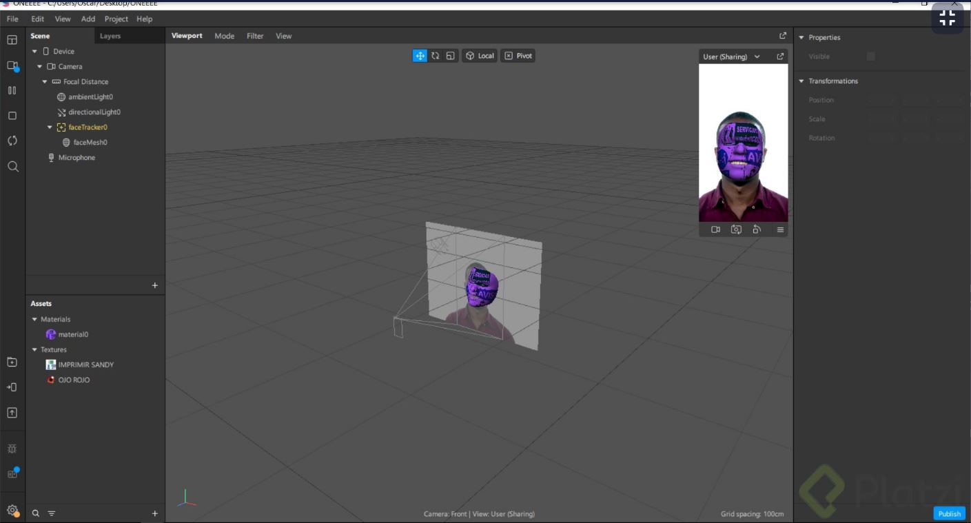The width and height of the screenshot is (971, 523).
Task: Pop out the simulator window
Action: pyautogui.click(x=780, y=57)
